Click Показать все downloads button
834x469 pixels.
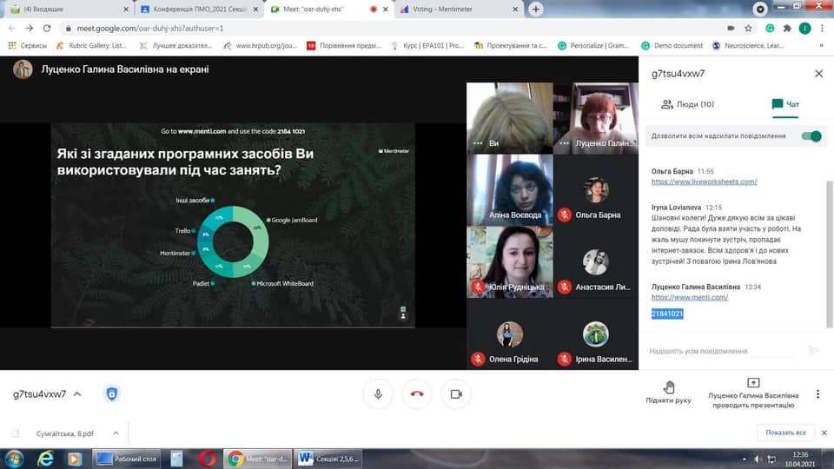pyautogui.click(x=785, y=433)
